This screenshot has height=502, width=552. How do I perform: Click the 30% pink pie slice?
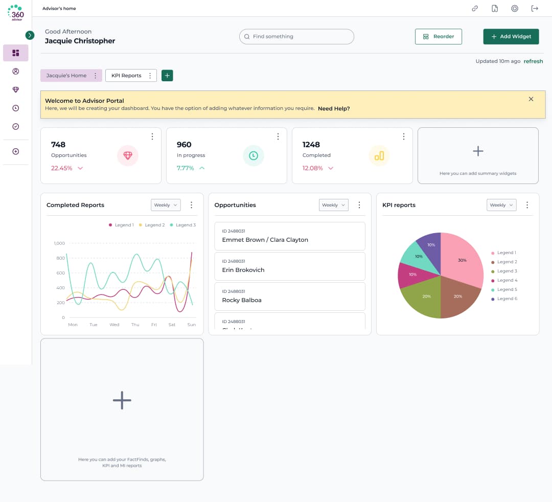click(462, 260)
